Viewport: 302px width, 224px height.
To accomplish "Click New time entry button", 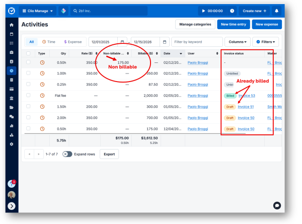I will 234,24.
